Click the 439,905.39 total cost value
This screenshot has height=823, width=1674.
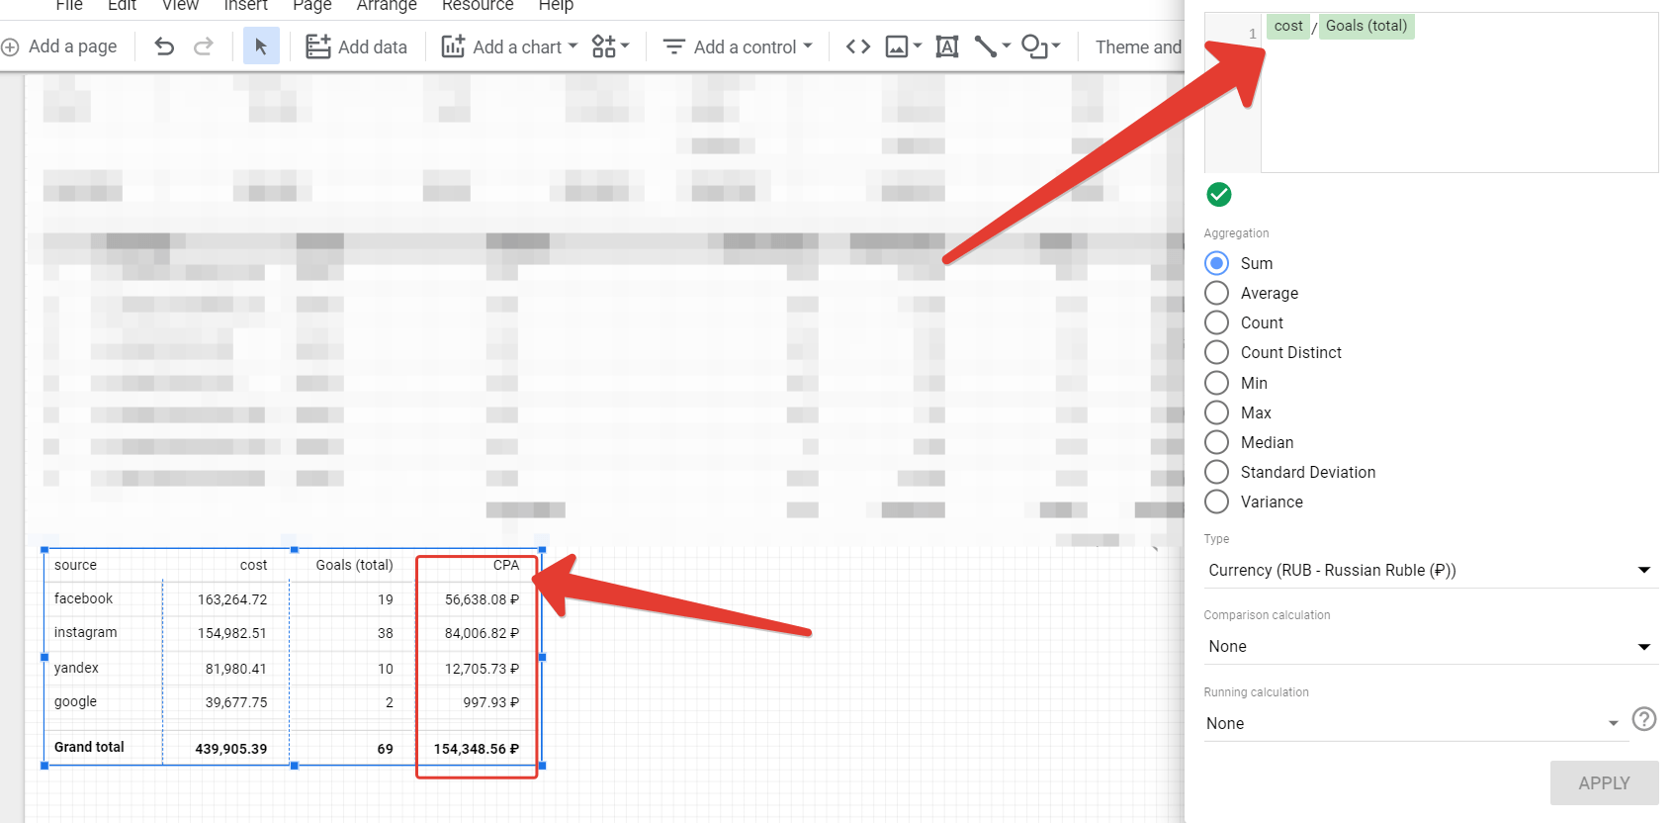coord(231,749)
